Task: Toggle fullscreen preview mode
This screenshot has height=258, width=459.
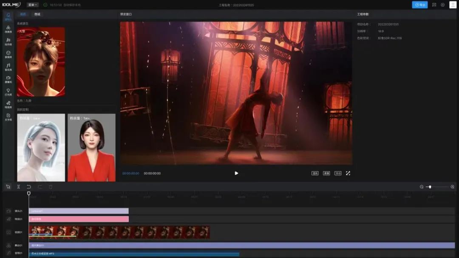Action: pos(348,173)
